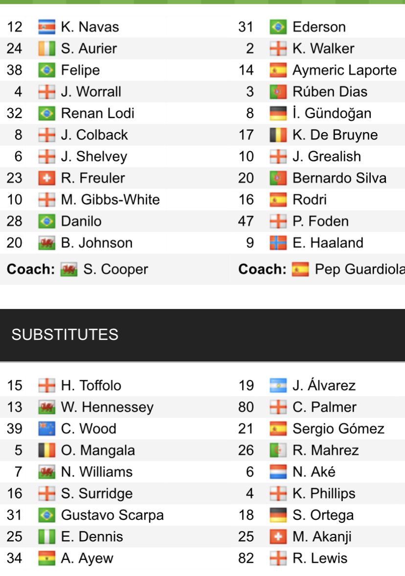The image size is (405, 576).
Task: Click the Netherlands flag next to N. Aké
Action: (x=278, y=472)
